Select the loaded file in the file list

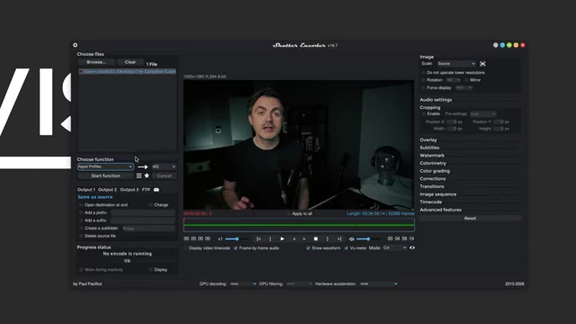click(127, 72)
